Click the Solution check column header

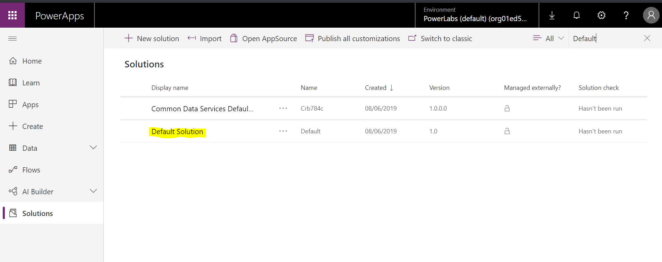(x=598, y=88)
